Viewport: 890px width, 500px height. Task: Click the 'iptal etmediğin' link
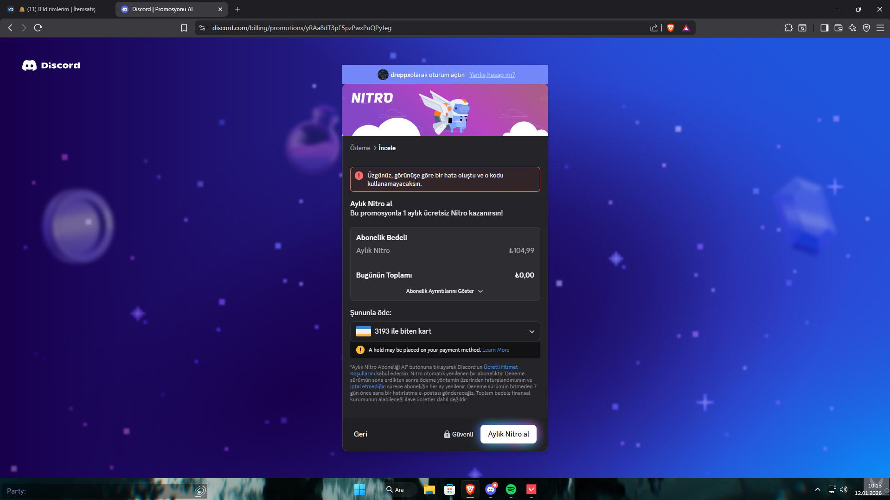click(368, 386)
